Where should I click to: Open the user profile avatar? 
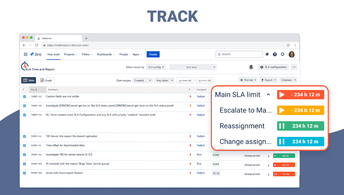(x=291, y=54)
